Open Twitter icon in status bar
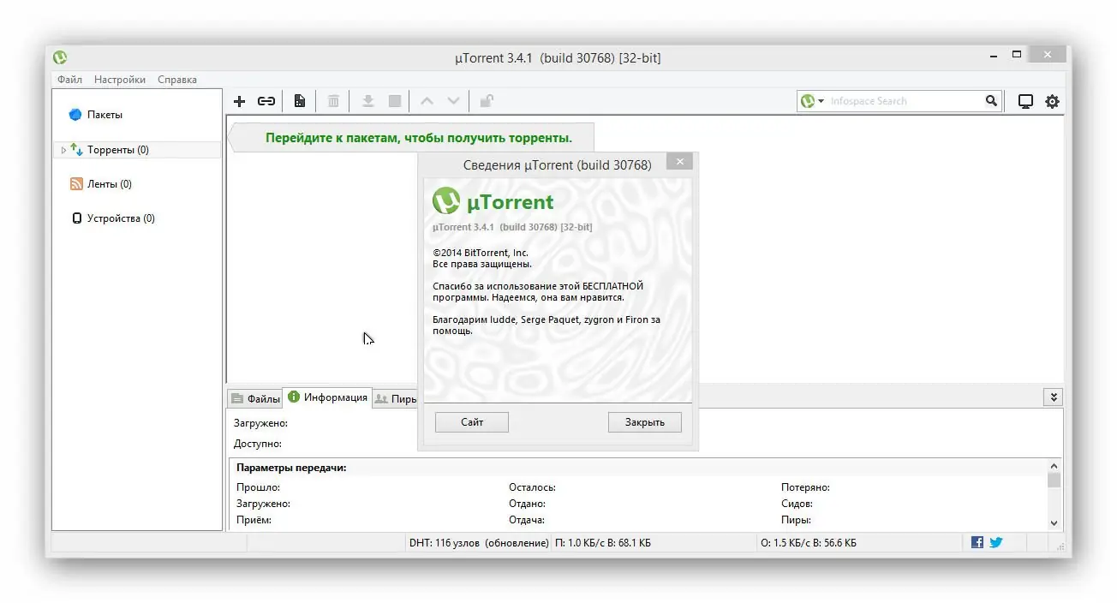 coord(996,542)
